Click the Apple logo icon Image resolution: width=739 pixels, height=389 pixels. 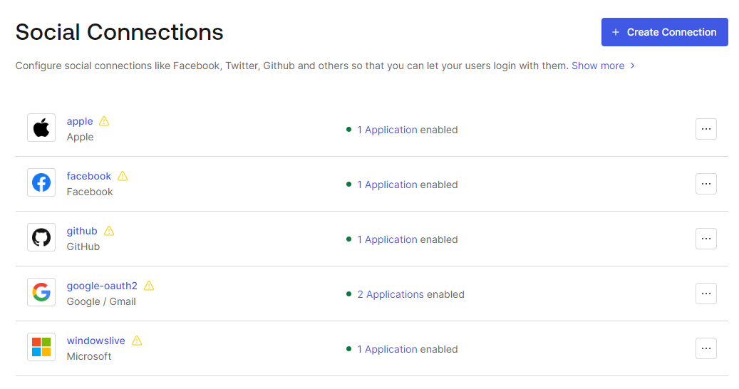[x=41, y=128]
